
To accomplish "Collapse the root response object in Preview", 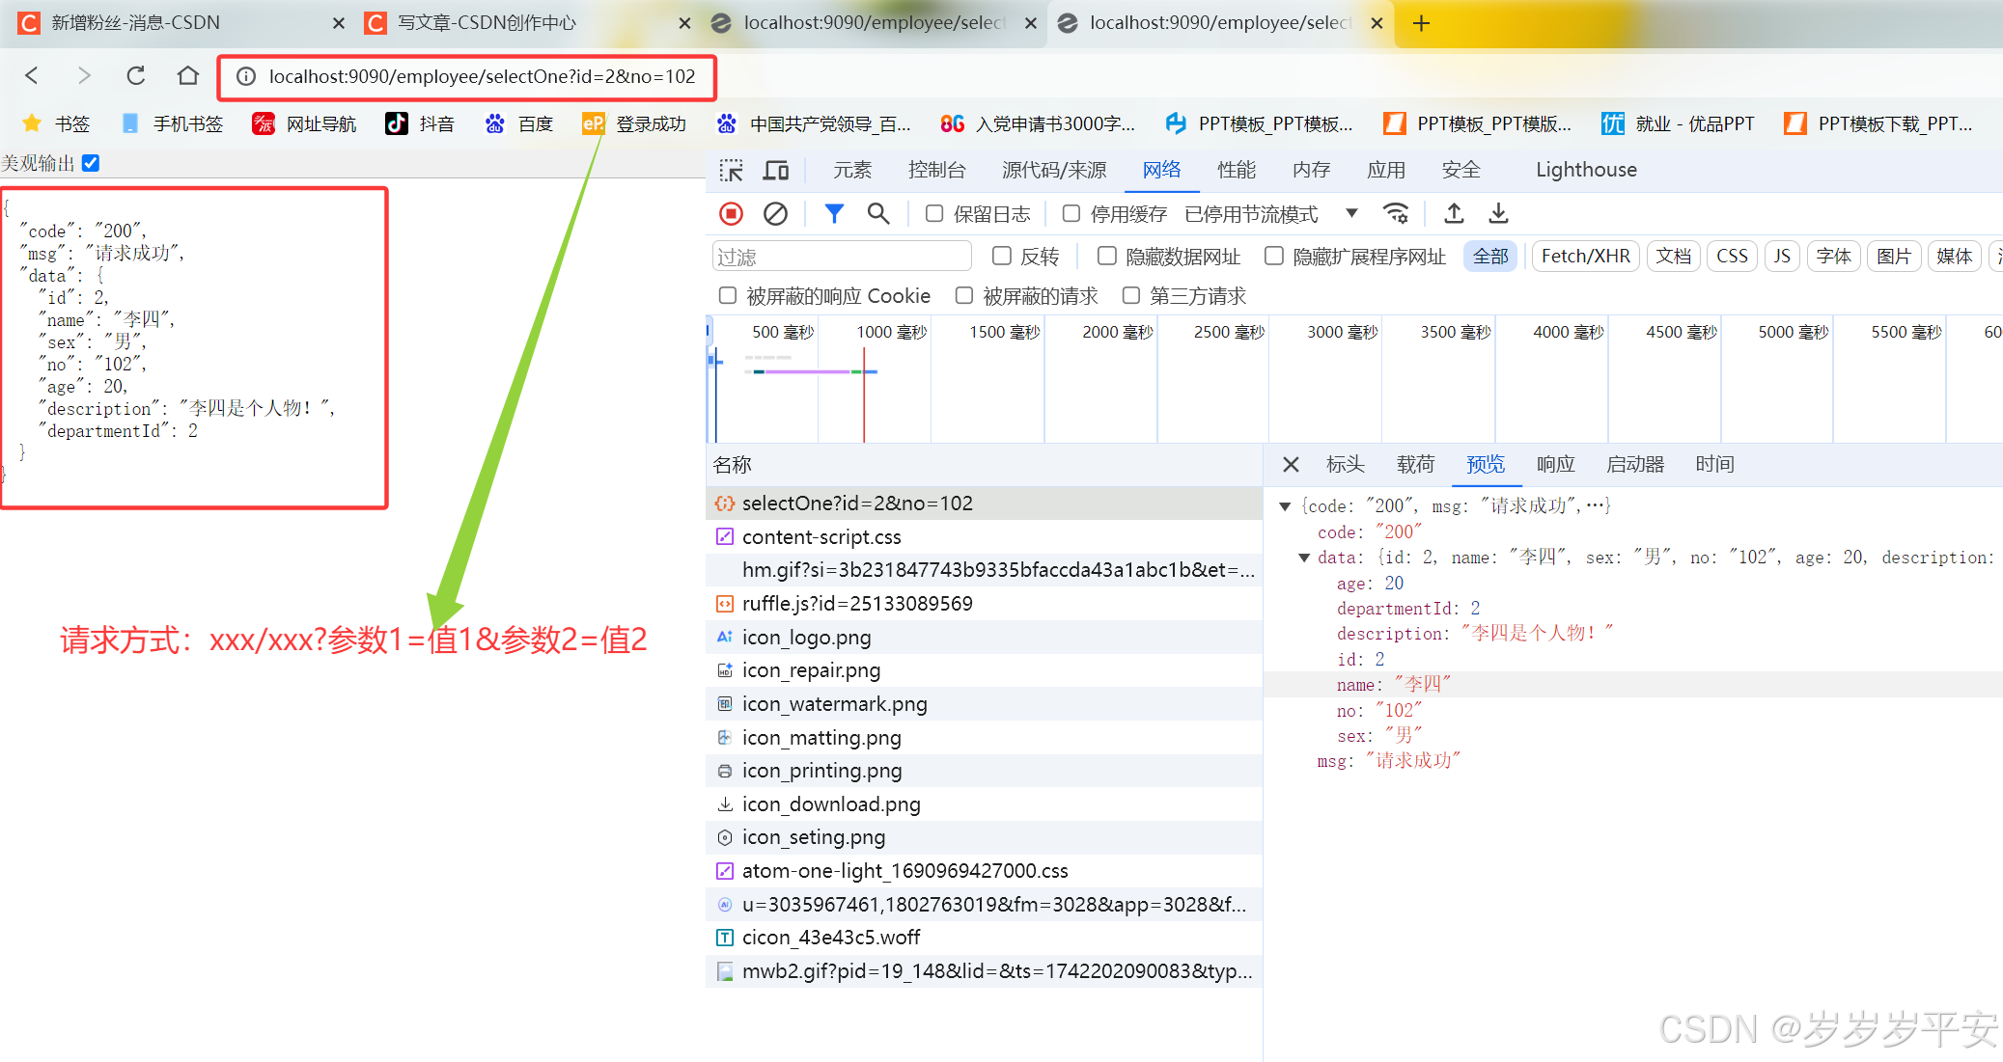I will (x=1285, y=504).
